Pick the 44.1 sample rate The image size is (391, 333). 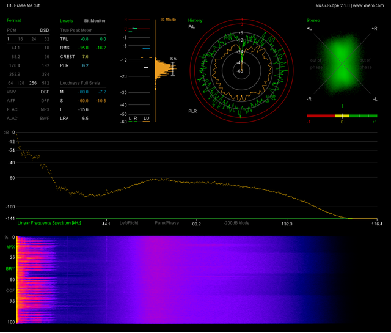[15, 48]
